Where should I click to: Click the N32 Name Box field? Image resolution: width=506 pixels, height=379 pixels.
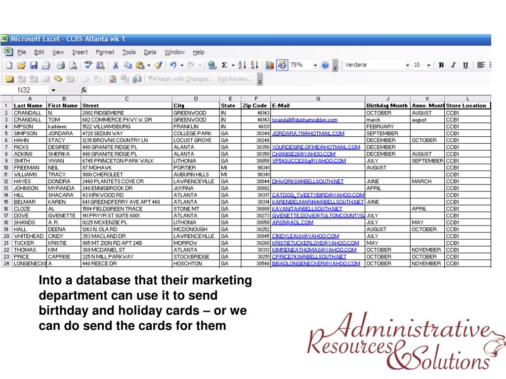(24, 90)
